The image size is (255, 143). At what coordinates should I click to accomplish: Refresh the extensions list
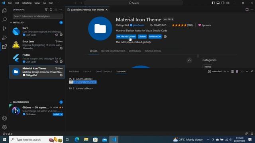(x=51, y=10)
